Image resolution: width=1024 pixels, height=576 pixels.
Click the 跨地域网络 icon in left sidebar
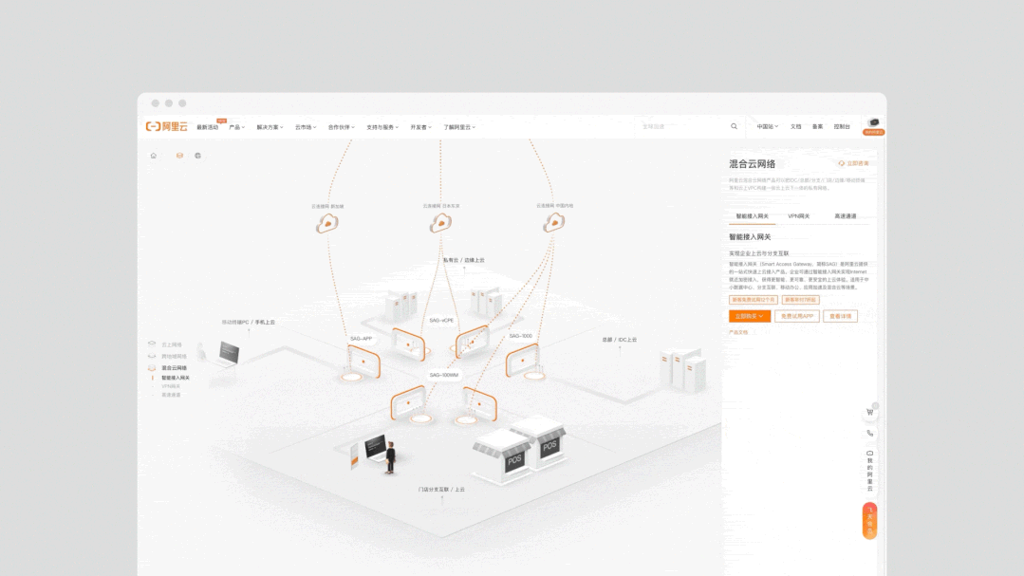(152, 356)
